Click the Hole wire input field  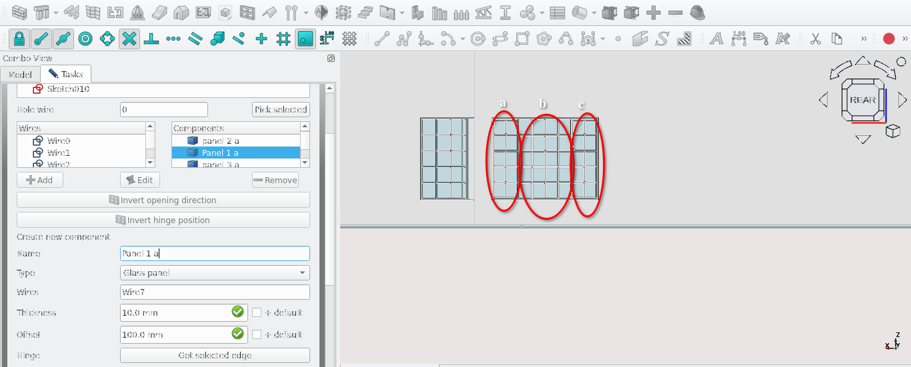164,110
